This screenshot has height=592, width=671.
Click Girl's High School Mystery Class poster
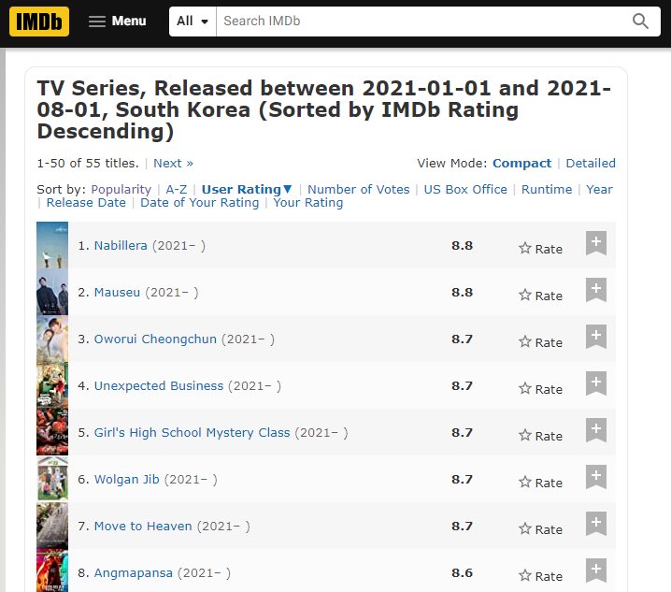pyautogui.click(x=52, y=432)
